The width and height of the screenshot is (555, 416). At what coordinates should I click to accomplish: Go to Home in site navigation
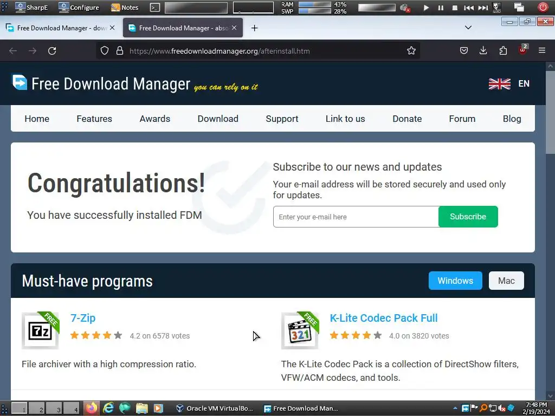click(37, 119)
